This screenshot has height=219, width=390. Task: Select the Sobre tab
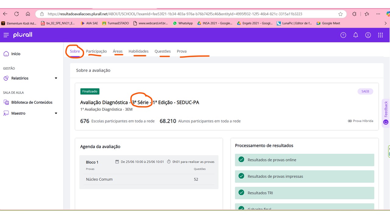point(75,51)
